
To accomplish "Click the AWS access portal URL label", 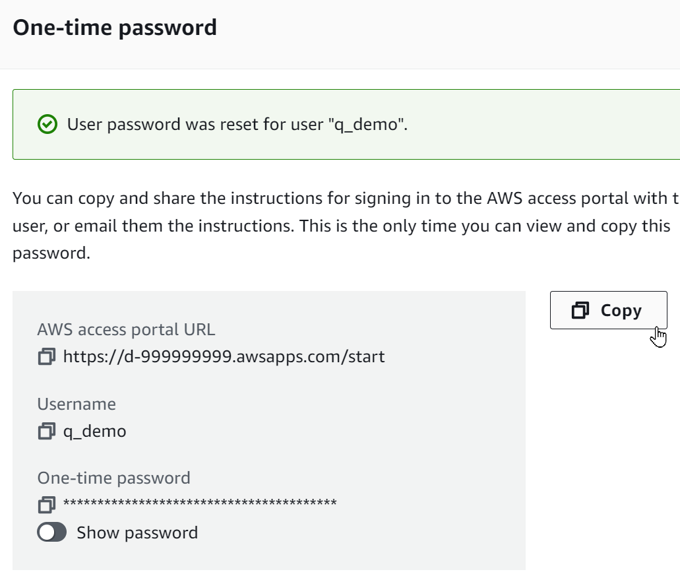I will click(127, 329).
